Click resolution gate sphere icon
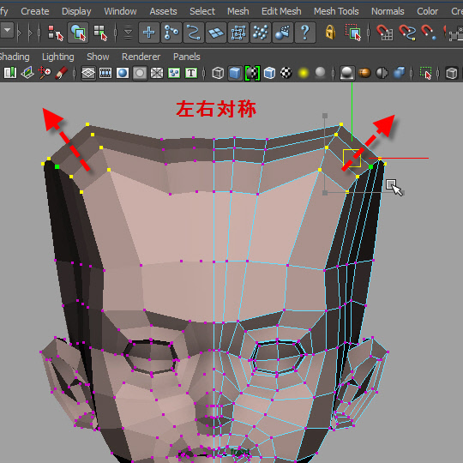Screen dimensions: 463x463 123,73
